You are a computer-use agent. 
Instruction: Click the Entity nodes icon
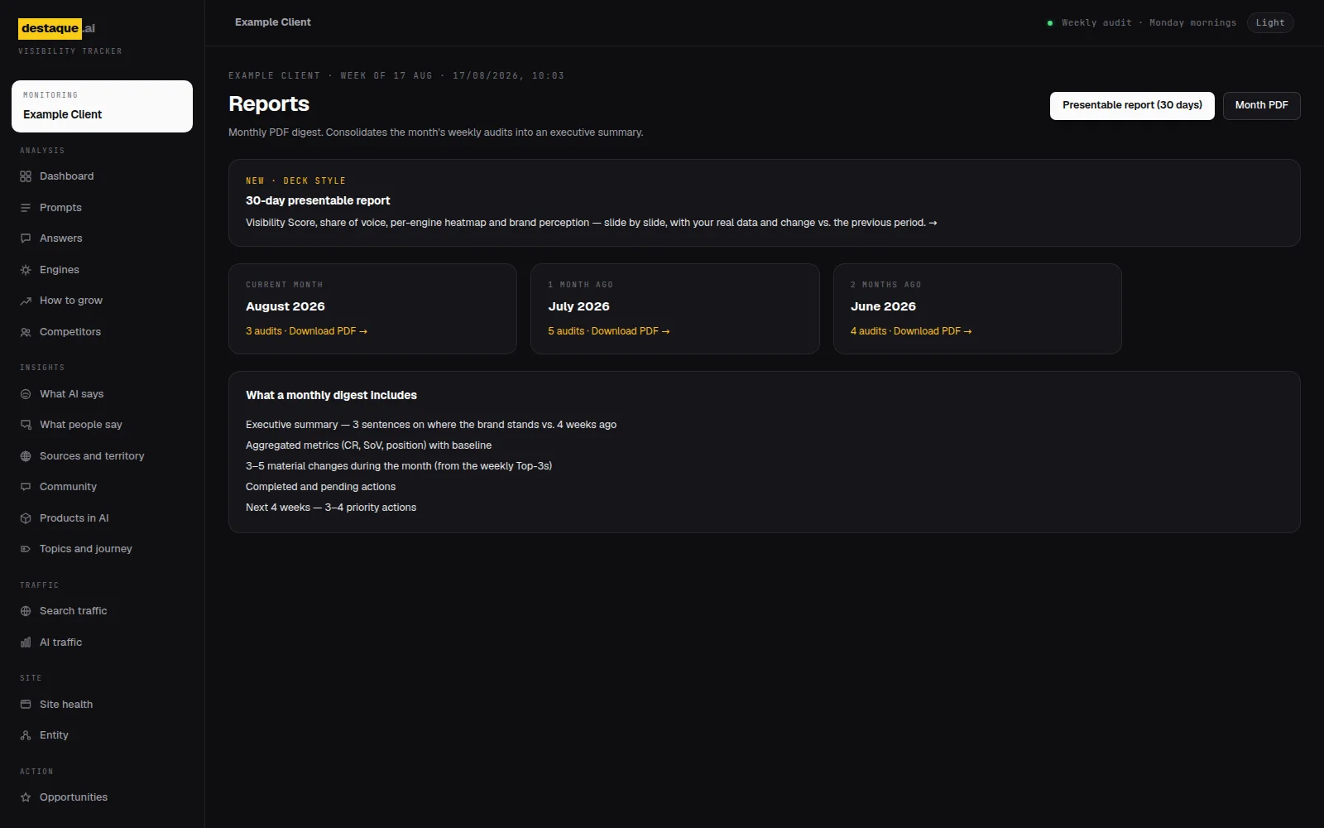26,735
